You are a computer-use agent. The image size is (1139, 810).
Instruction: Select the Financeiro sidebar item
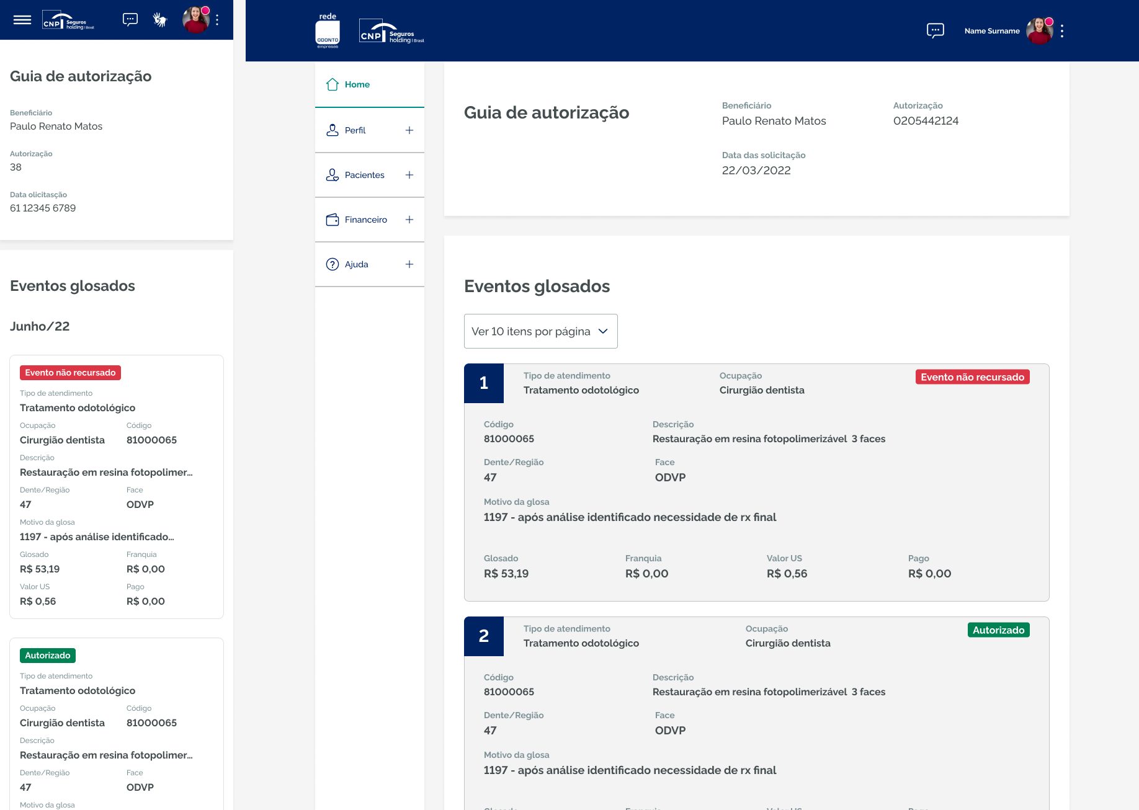point(365,220)
